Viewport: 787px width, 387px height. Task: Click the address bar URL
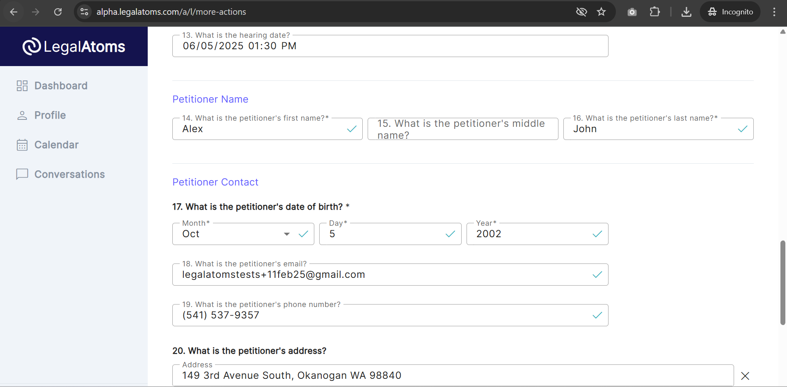171,12
